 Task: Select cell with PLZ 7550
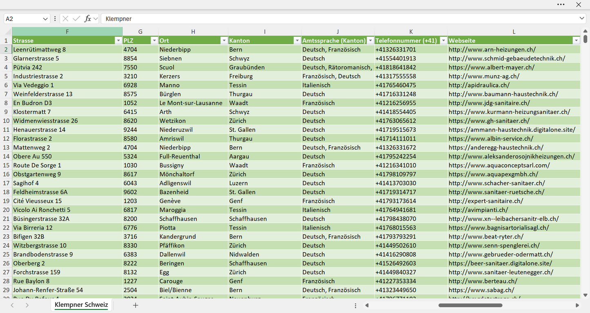tap(140, 67)
